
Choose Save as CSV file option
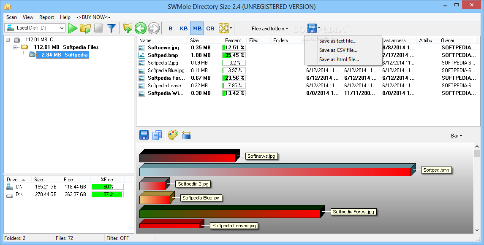[343, 50]
